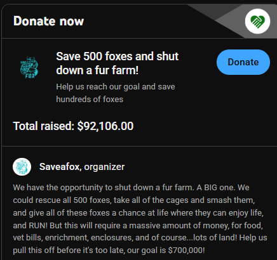
Task: Click the blue Donate button
Action: coord(243,62)
